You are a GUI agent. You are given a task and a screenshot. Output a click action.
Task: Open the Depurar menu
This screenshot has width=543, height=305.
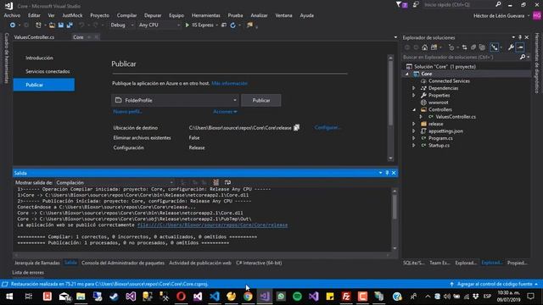[153, 15]
